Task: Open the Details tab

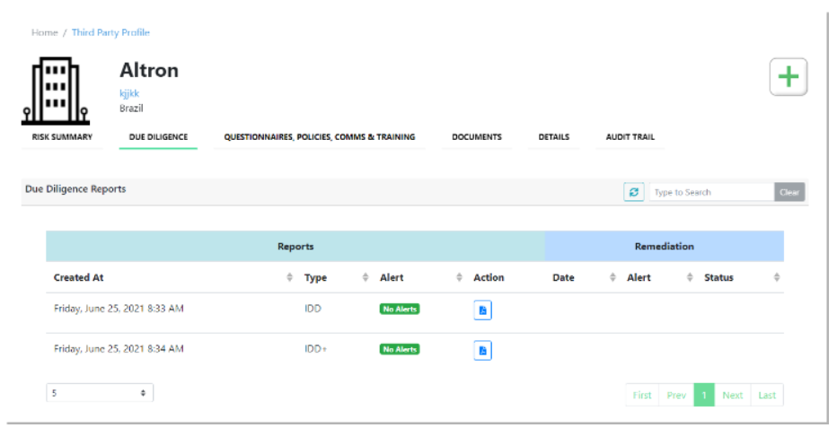Action: point(553,137)
